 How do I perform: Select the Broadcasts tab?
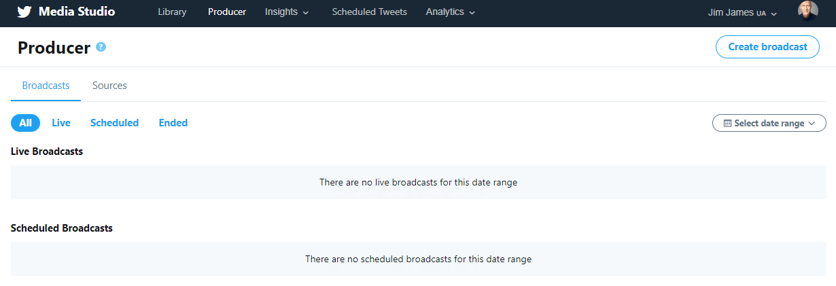(x=46, y=86)
